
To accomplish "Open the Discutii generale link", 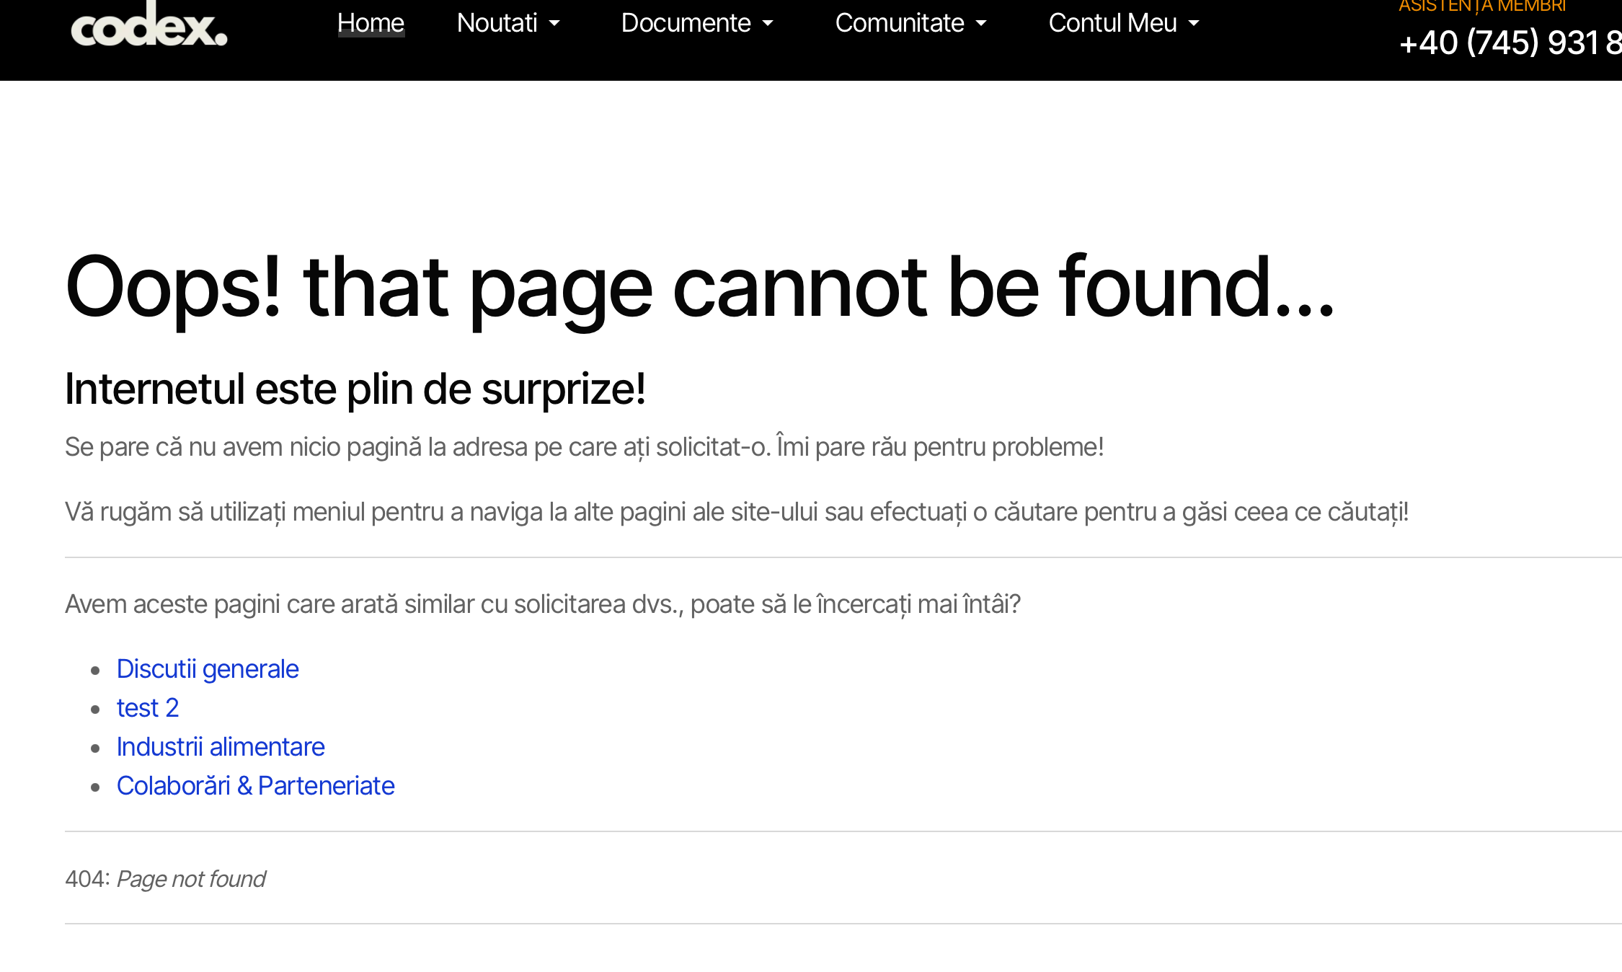I will click(208, 669).
